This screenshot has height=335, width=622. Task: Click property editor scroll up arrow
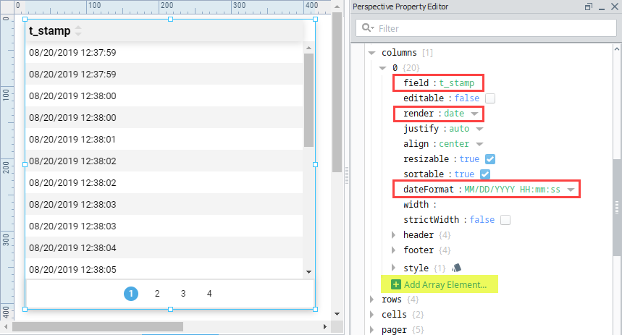pyautogui.click(x=617, y=48)
